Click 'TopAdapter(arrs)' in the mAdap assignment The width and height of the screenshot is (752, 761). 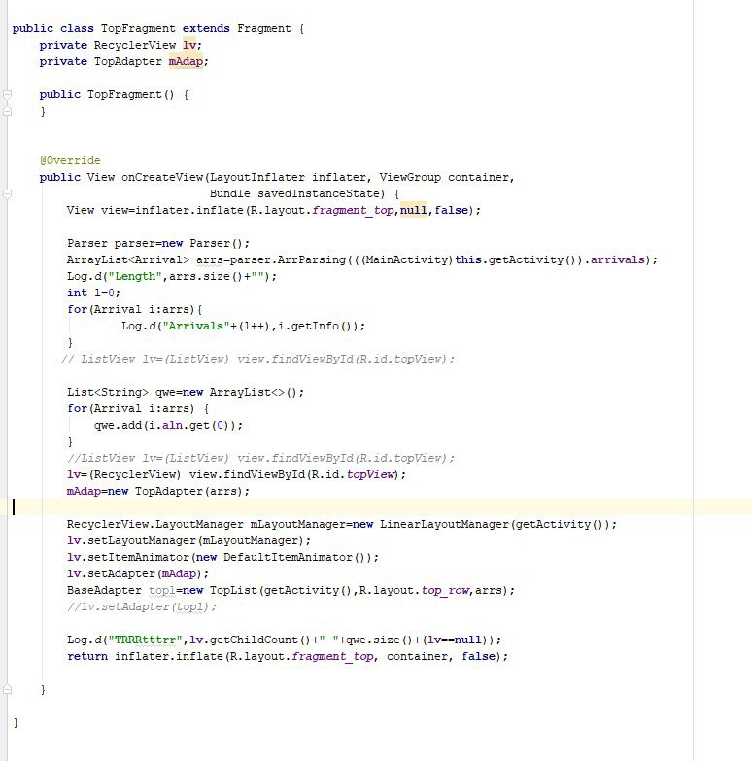point(188,491)
